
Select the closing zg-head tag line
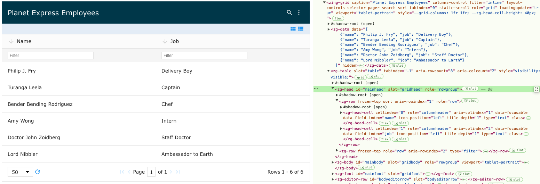coord(346,157)
